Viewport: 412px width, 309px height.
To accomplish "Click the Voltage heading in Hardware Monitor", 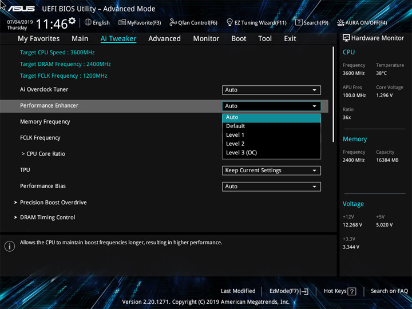I will click(x=353, y=204).
